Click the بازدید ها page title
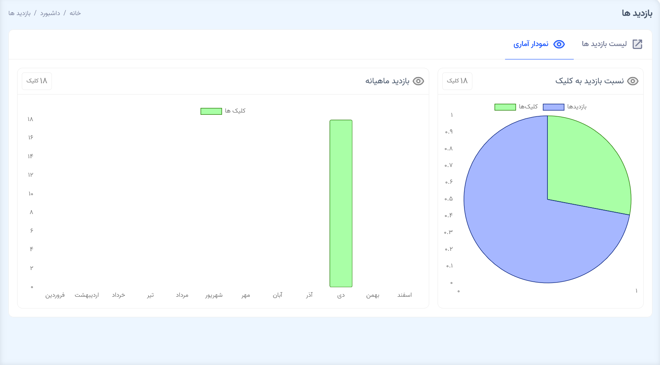Viewport: 660px width, 365px height. tap(637, 13)
